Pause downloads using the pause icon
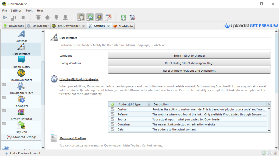Screen dimensions: 279x156 click(x=13, y=18)
